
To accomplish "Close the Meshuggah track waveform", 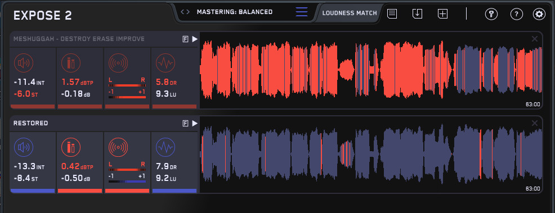I will pyautogui.click(x=535, y=39).
